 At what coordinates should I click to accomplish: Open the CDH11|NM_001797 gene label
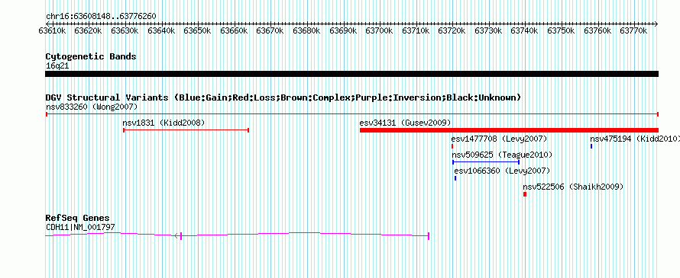coord(80,227)
